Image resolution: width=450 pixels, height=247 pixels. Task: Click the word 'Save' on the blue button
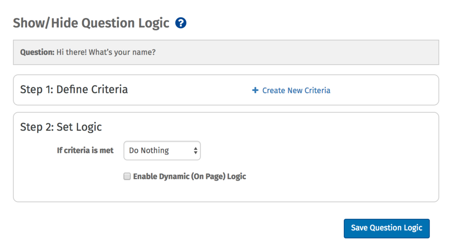(359, 228)
